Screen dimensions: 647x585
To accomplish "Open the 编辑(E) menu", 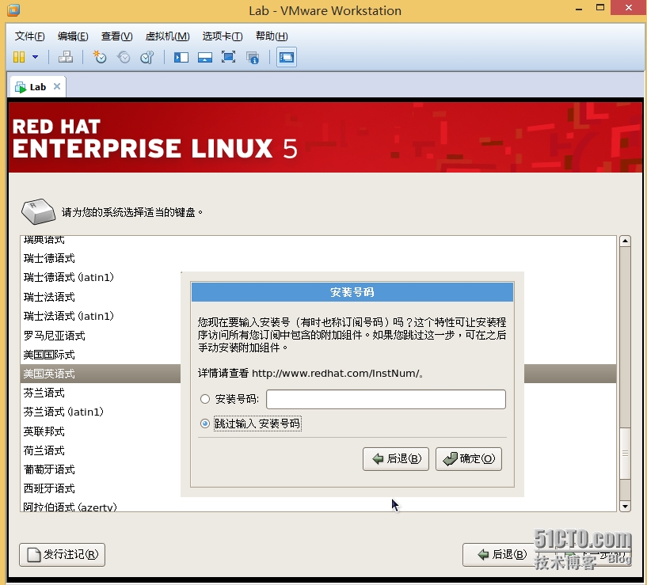I will coord(73,36).
